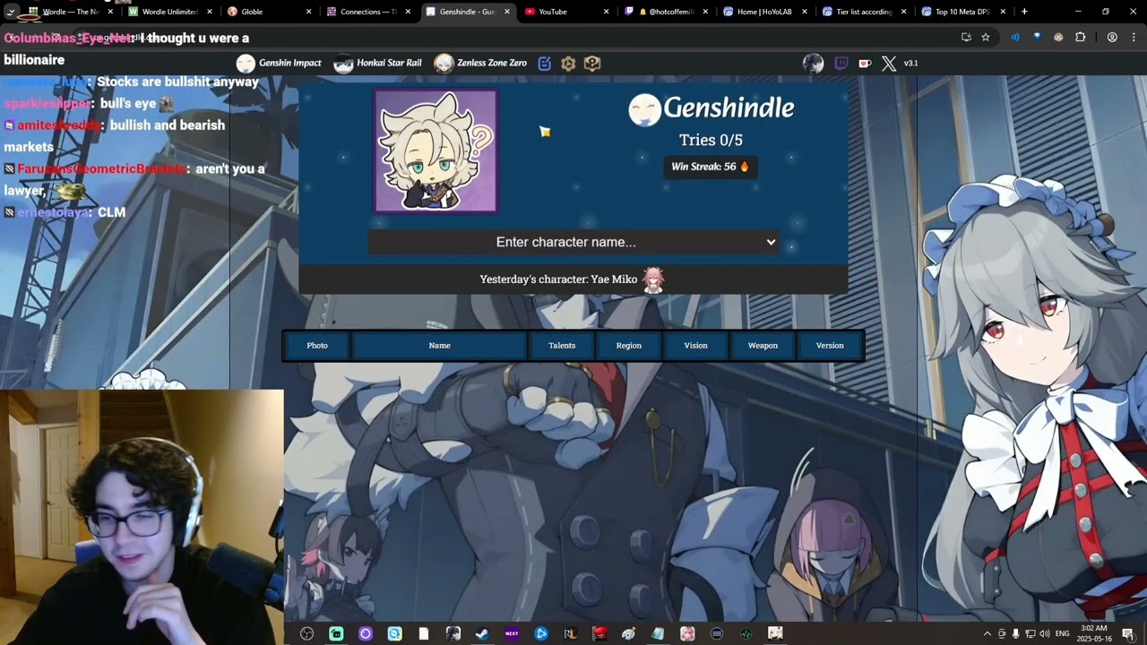Switch the ENG input language indicator
The width and height of the screenshot is (1147, 645).
(1063, 633)
